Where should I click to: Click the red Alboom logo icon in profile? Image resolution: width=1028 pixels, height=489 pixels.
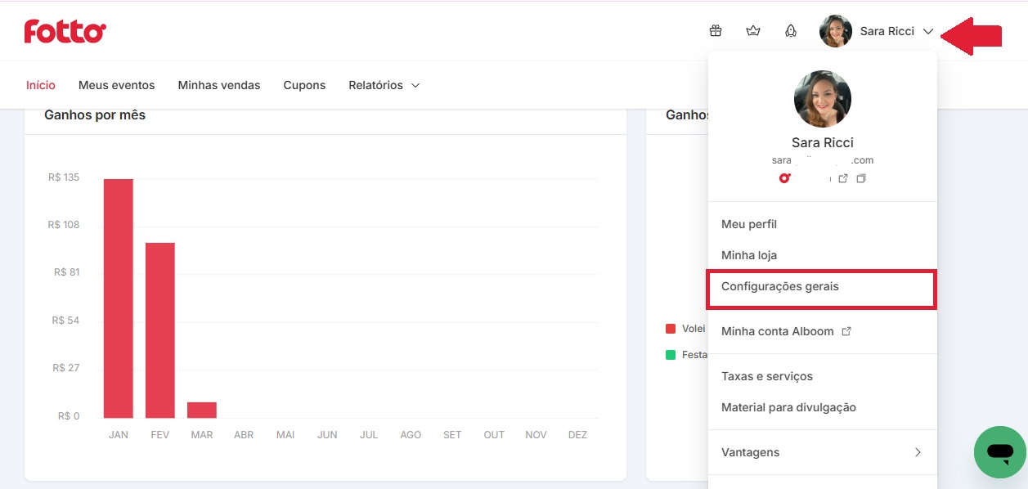[x=785, y=178]
